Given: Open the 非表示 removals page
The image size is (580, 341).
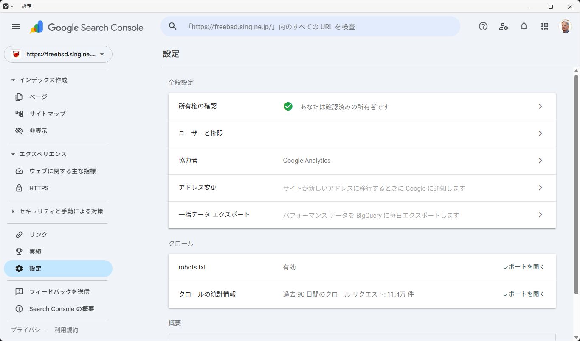Looking at the screenshot, I should point(38,131).
